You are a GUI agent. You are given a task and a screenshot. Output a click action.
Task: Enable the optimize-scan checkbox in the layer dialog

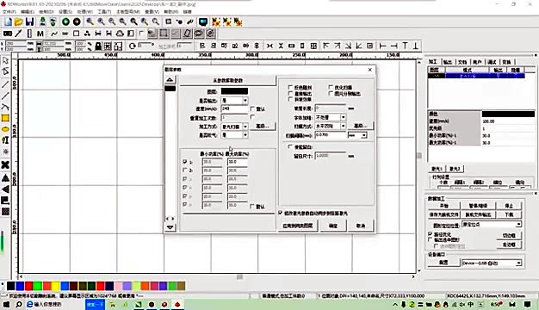331,87
